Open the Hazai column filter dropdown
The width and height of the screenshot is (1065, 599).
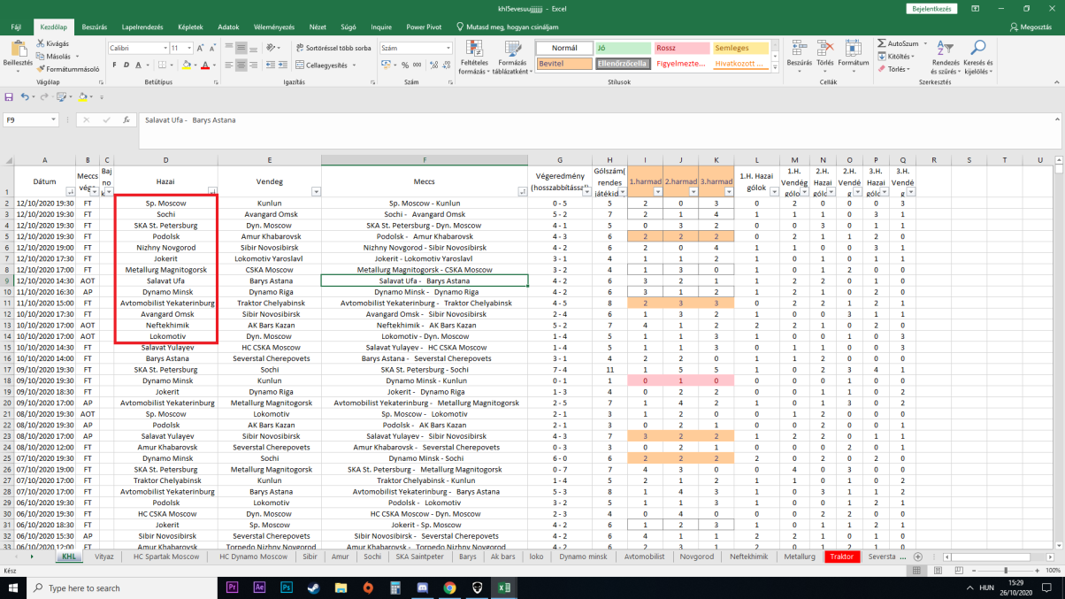212,192
